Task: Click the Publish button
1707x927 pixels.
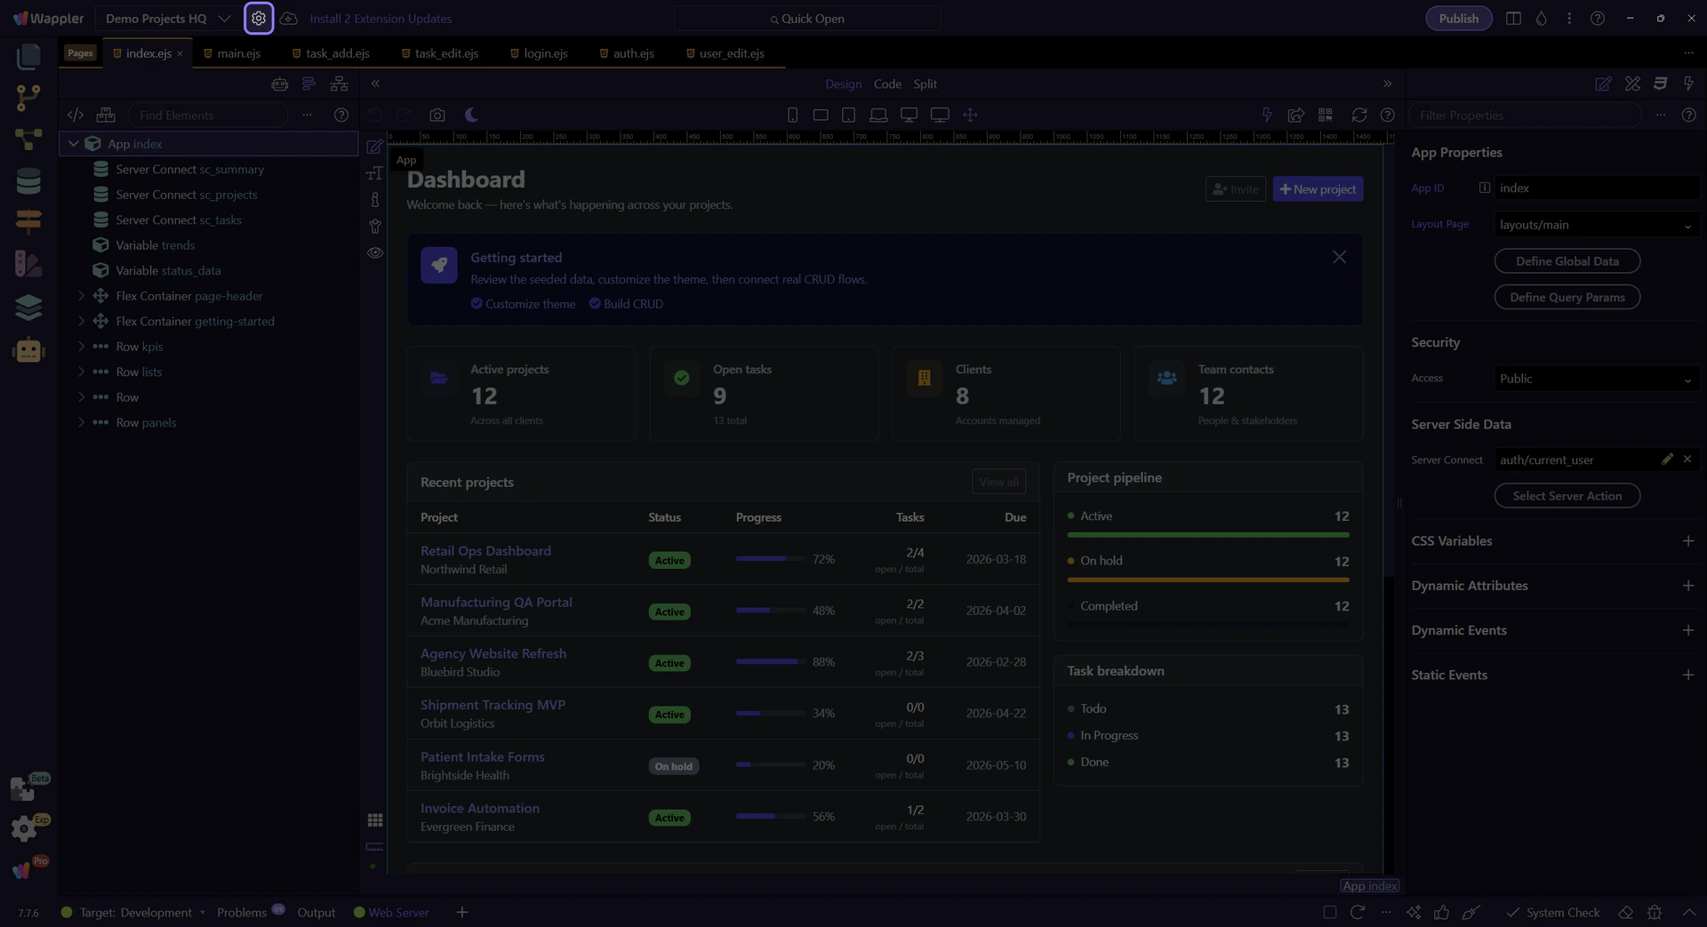Action: click(x=1458, y=19)
